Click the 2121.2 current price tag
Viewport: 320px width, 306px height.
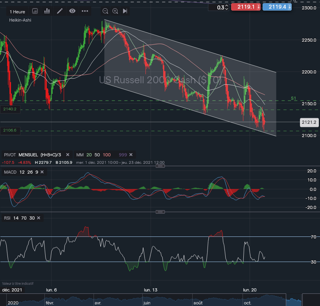point(309,122)
